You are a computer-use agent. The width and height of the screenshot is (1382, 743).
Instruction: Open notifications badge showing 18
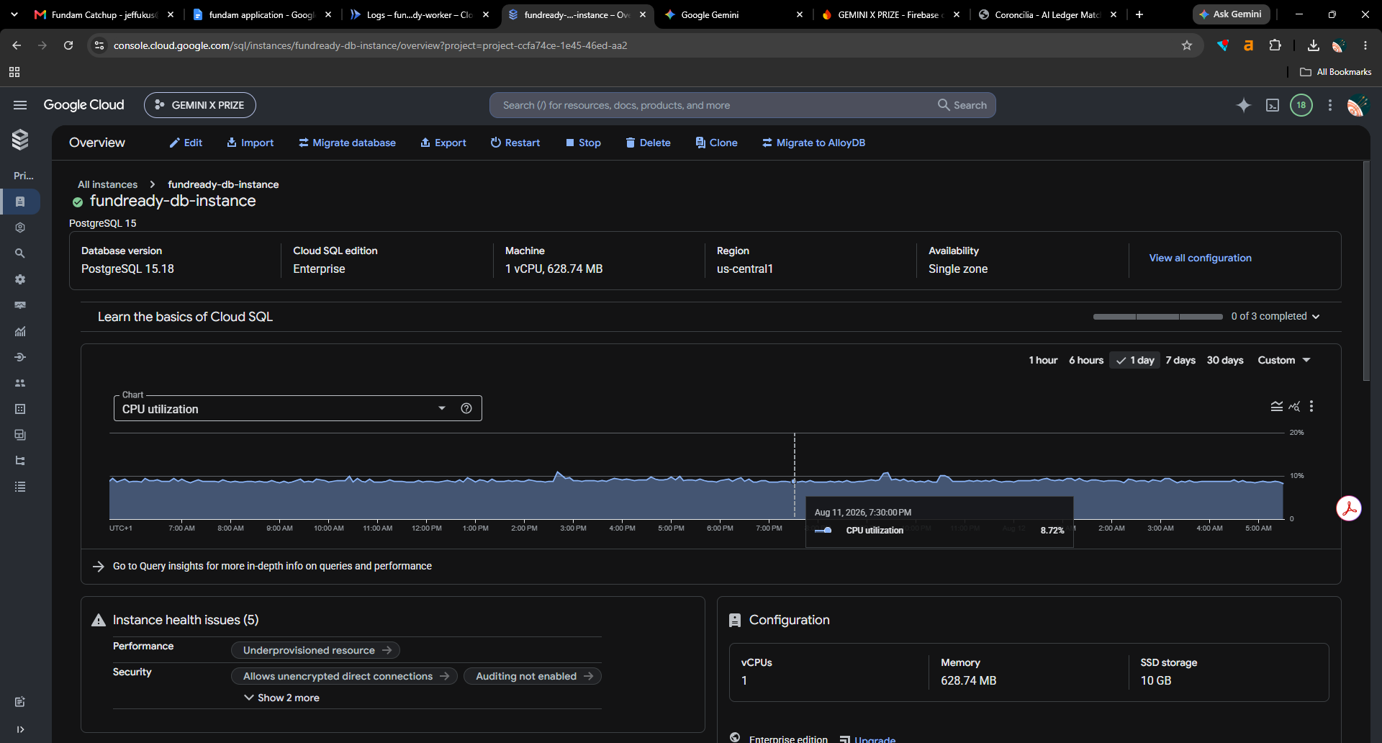pyautogui.click(x=1301, y=105)
